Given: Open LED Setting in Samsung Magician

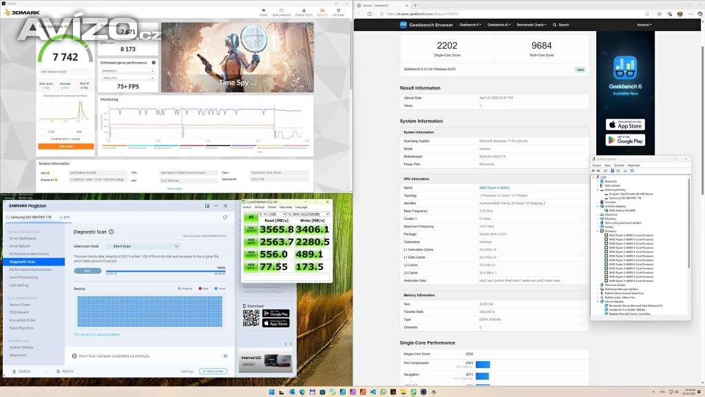Looking at the screenshot, I should 19,285.
